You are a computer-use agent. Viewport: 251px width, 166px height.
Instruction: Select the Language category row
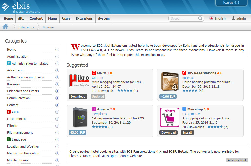[x=33, y=139]
